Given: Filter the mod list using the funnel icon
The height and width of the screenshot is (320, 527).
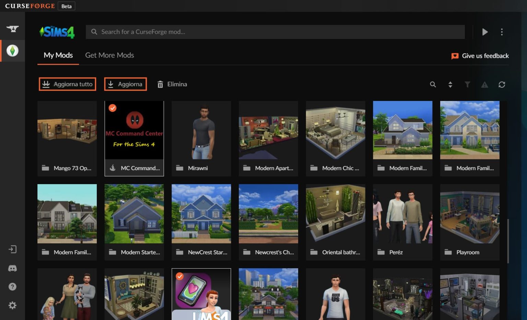Looking at the screenshot, I should 467,84.
